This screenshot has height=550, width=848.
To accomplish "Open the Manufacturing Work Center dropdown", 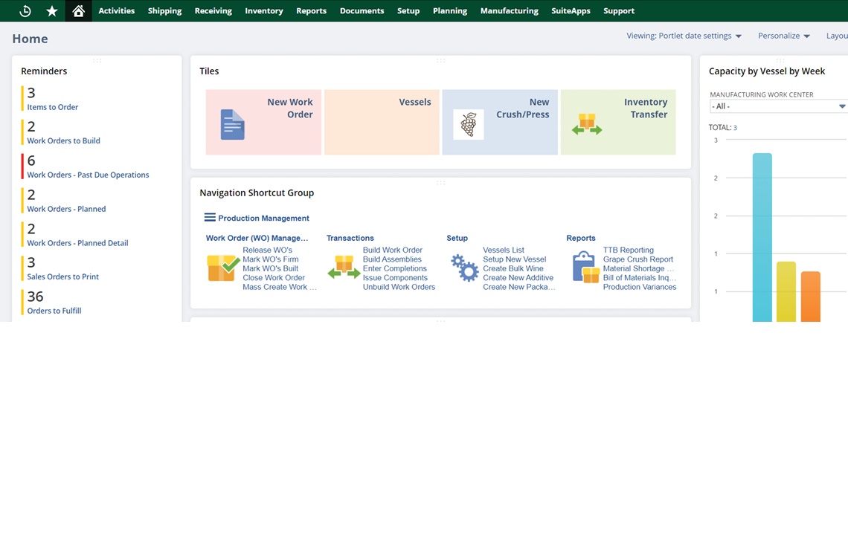I will coord(777,106).
